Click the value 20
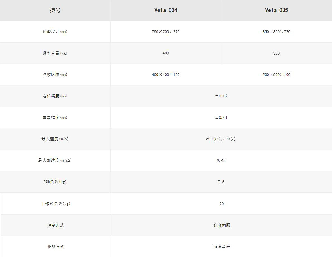The height and width of the screenshot is (257, 333). pyautogui.click(x=221, y=204)
